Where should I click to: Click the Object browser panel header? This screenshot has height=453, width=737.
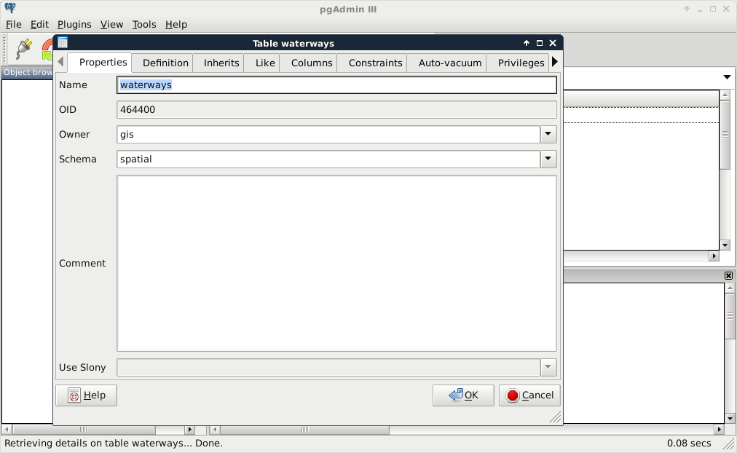click(x=28, y=72)
